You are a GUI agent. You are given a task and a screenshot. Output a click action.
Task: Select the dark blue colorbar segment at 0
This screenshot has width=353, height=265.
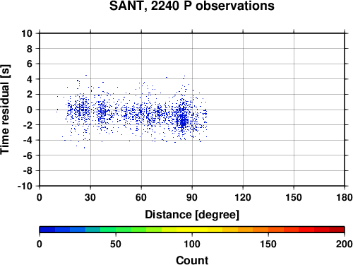(47, 230)
